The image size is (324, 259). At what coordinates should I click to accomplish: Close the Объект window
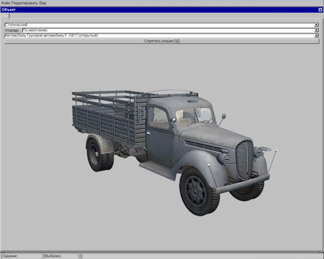[x=320, y=9]
